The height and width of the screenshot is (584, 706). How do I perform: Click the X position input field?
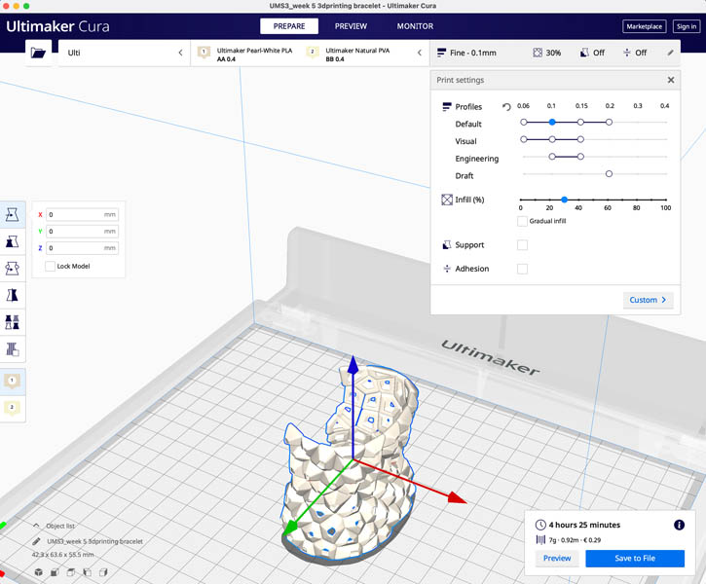point(83,214)
